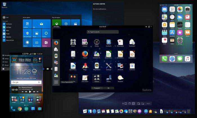This screenshot has height=118, width=197.
Task: Tap the Safari icon in the iPhone dock
Action: 172,59
